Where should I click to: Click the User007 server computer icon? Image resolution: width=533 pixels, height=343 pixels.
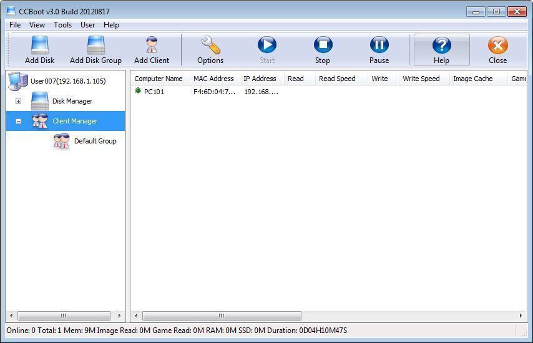[18, 81]
